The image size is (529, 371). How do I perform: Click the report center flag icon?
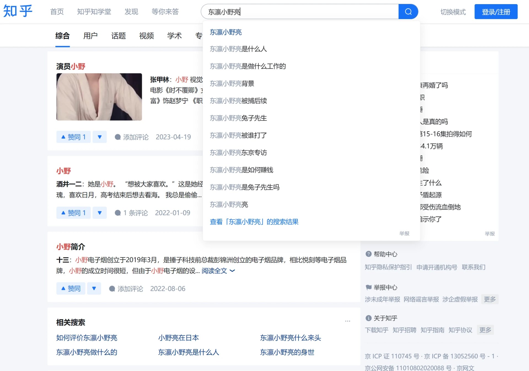pos(369,287)
